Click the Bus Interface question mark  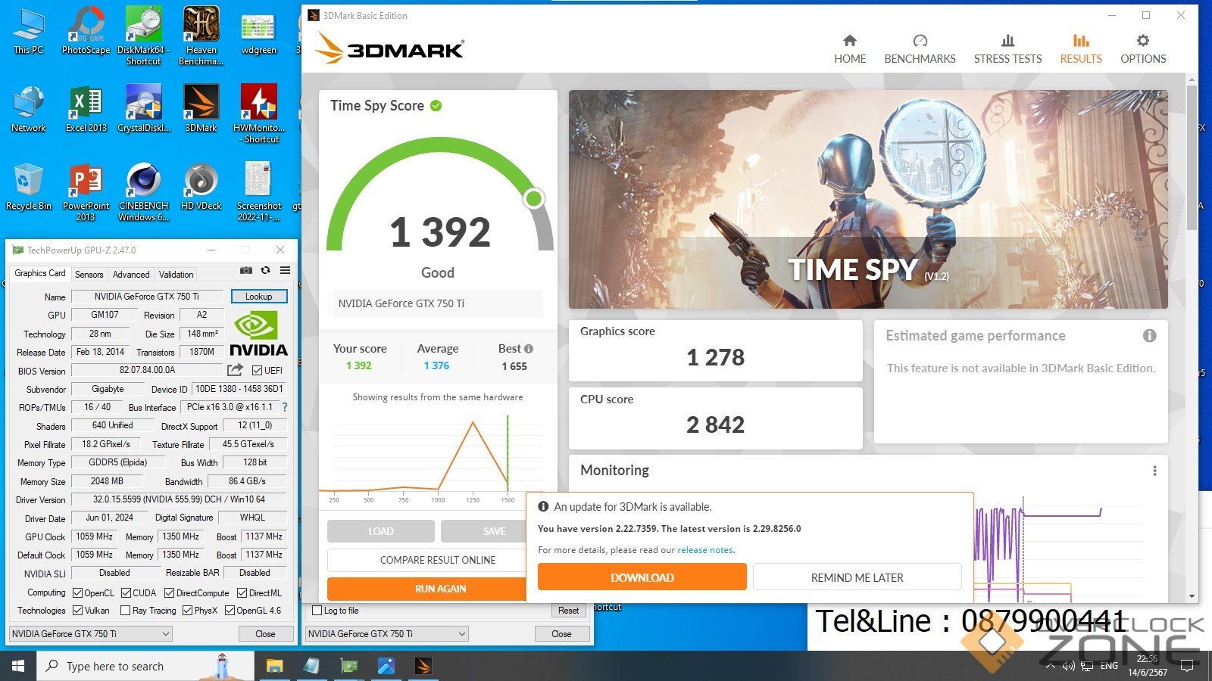click(x=285, y=407)
